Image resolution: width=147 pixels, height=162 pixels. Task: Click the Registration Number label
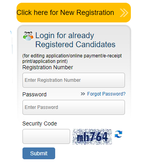pyautogui.click(x=48, y=67)
